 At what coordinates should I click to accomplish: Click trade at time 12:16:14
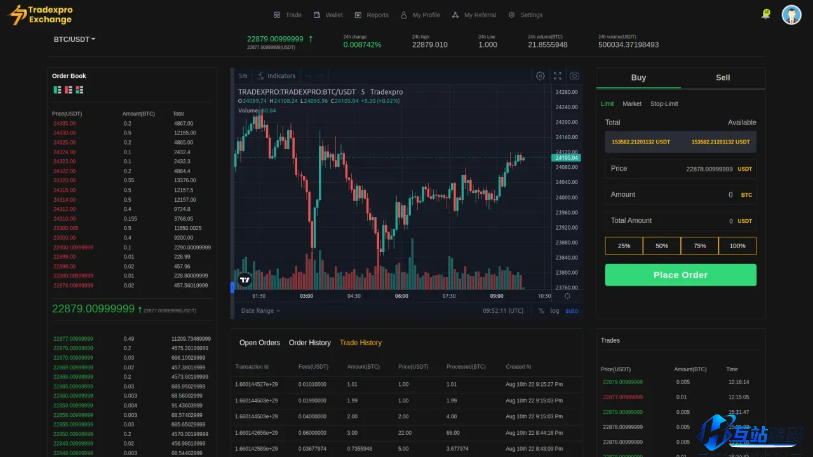pos(680,382)
